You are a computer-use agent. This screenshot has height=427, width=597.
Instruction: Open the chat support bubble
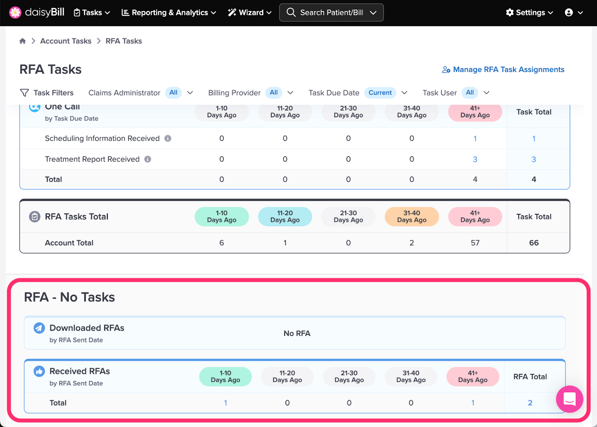[x=569, y=399]
